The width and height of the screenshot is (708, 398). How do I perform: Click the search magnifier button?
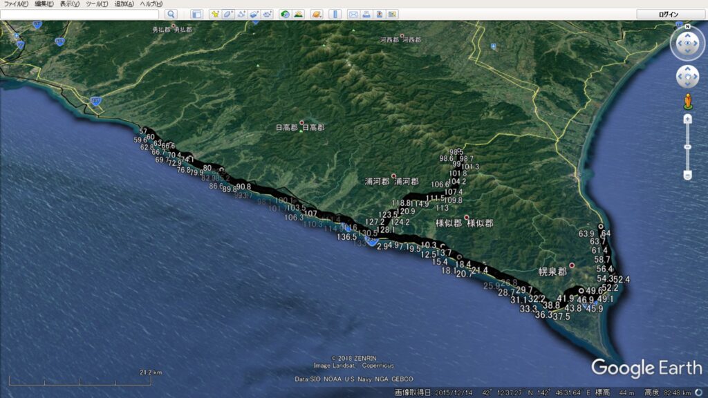pyautogui.click(x=171, y=14)
